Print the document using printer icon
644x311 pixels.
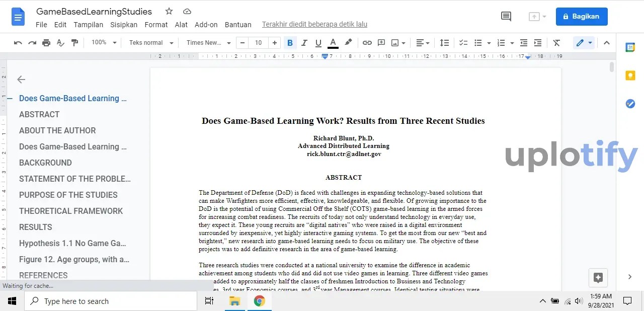pyautogui.click(x=46, y=43)
